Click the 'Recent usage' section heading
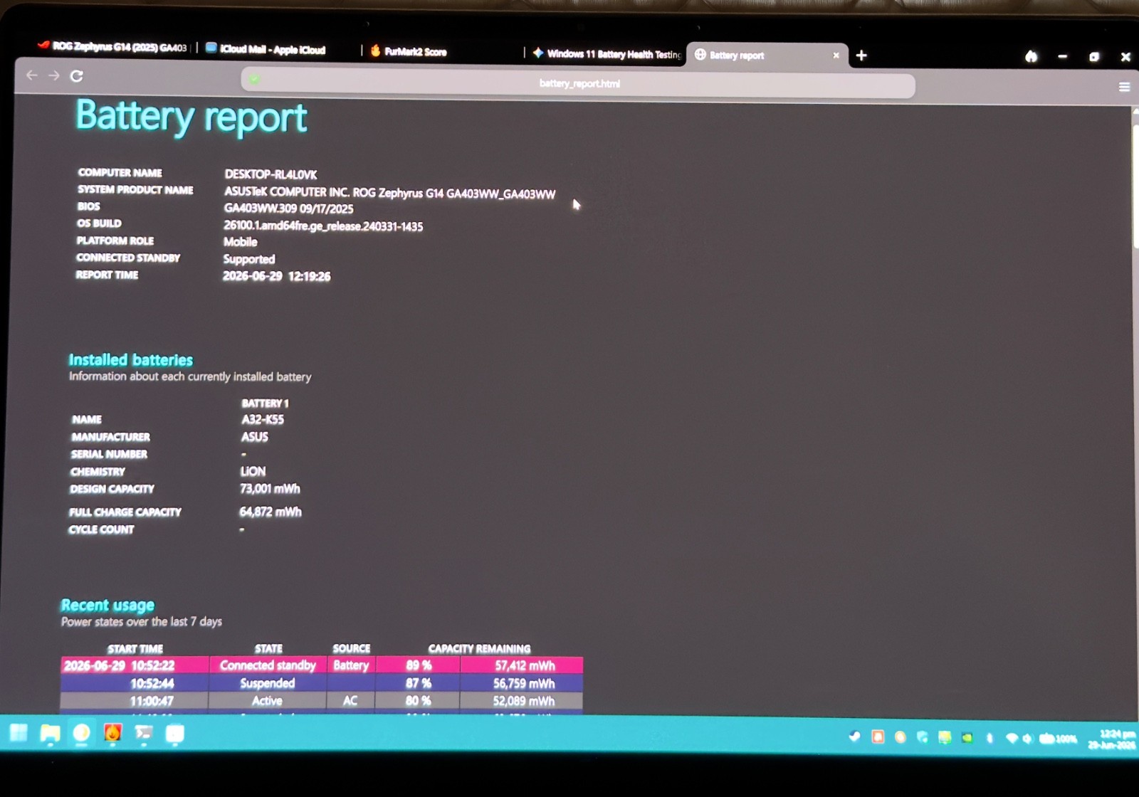Viewport: 1139px width, 797px height. click(107, 606)
